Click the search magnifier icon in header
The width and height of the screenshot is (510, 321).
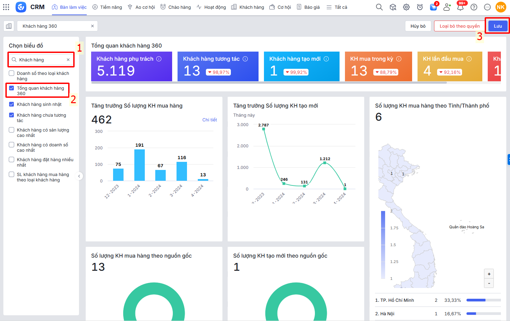[x=379, y=7]
